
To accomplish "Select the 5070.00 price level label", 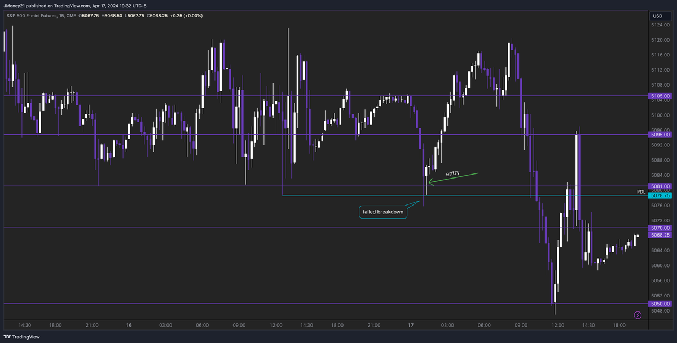I will click(660, 228).
